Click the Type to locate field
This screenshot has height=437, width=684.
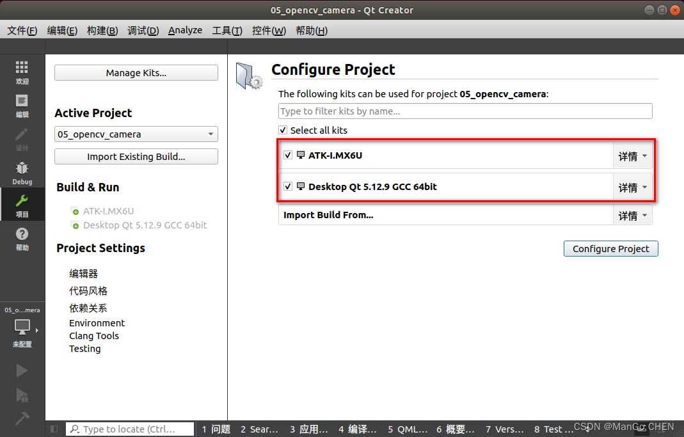pos(130,429)
